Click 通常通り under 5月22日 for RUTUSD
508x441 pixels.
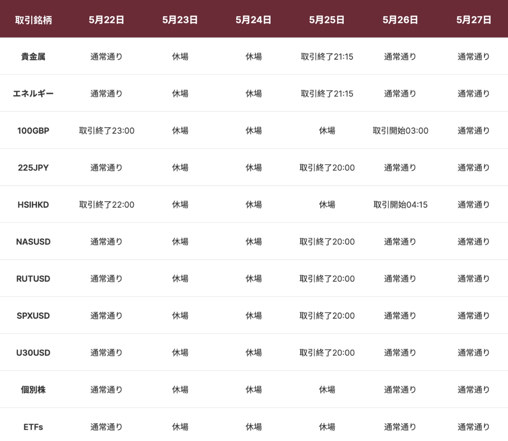tap(107, 279)
